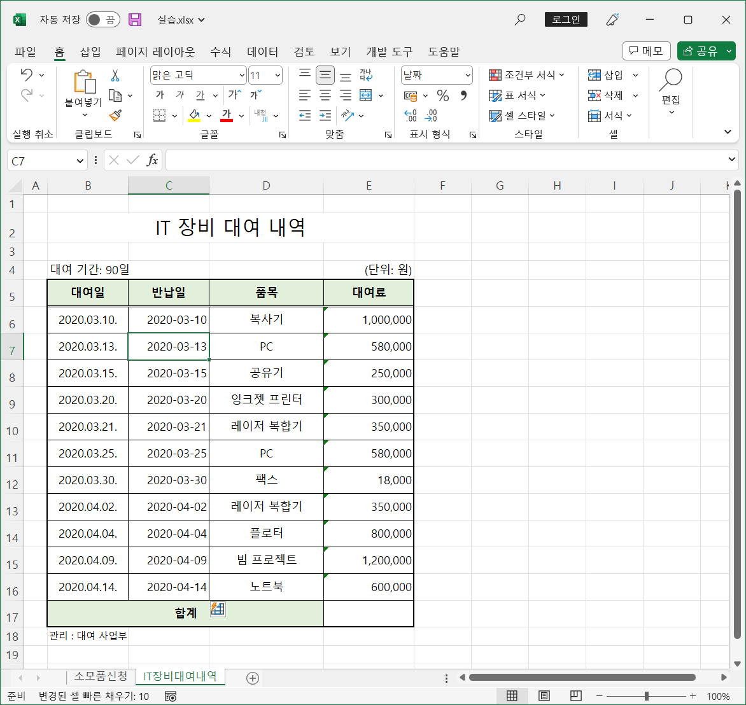Click the Increase Decimal icon
Viewport: 746px width, 705px height.
[x=411, y=116]
